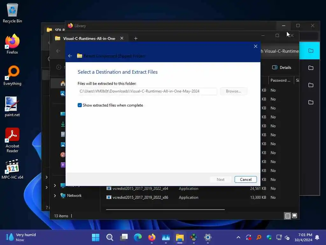Open the Acrobat Reader desktop shortcut

tap(12, 140)
